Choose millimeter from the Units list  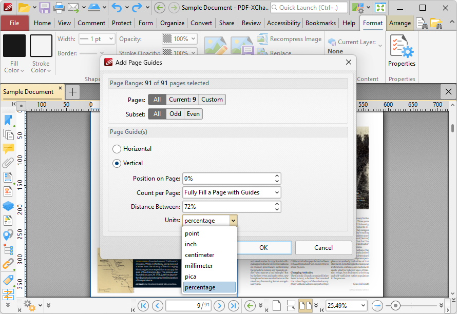[199, 266]
